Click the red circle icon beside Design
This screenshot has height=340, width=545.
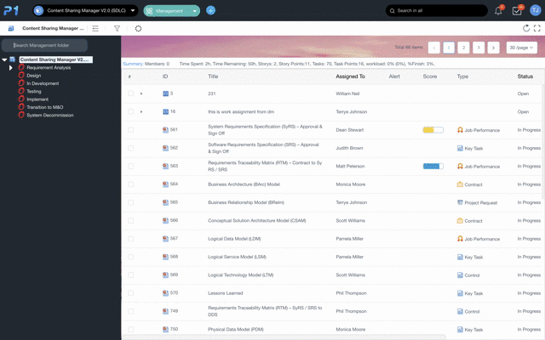coord(21,76)
